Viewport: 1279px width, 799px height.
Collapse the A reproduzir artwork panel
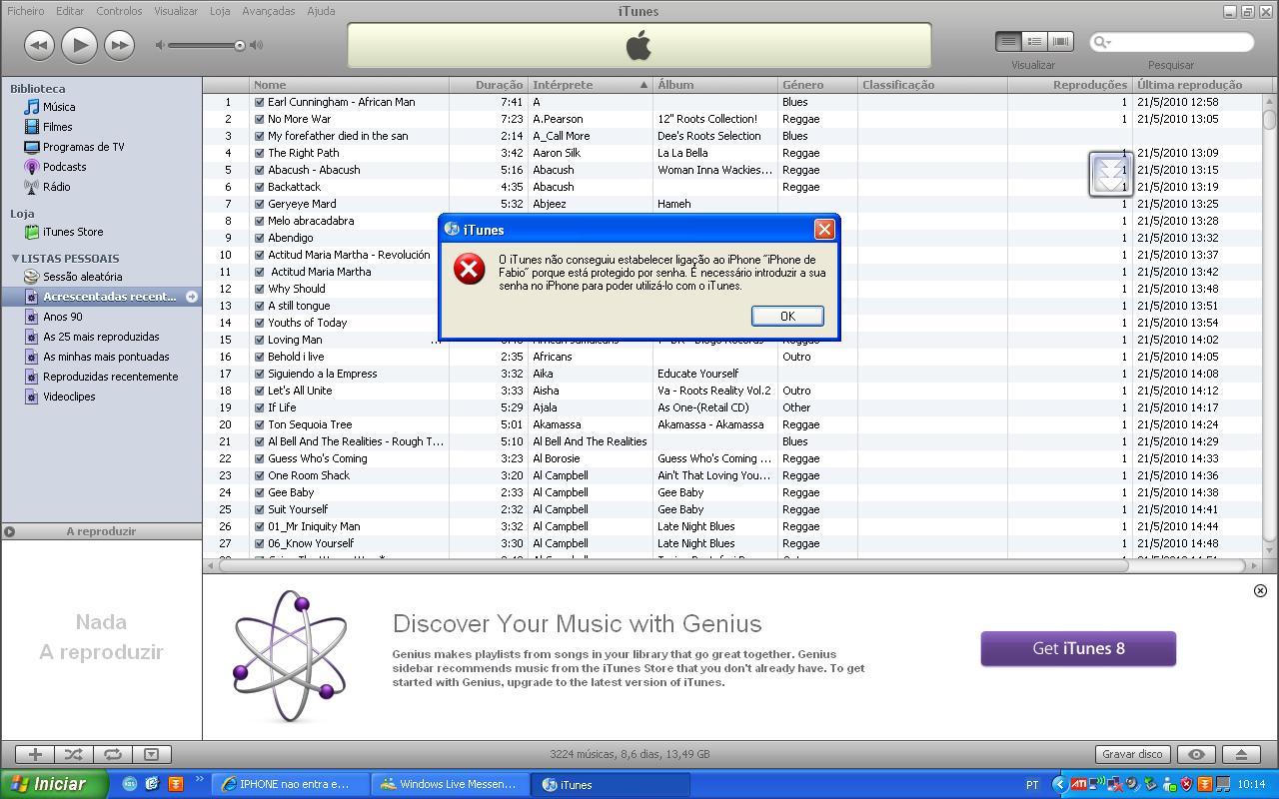(x=9, y=531)
